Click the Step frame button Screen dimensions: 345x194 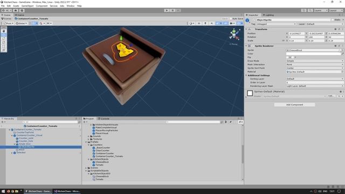(178, 10)
